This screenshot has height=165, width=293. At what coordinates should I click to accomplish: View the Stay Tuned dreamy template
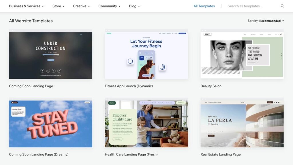click(x=50, y=123)
